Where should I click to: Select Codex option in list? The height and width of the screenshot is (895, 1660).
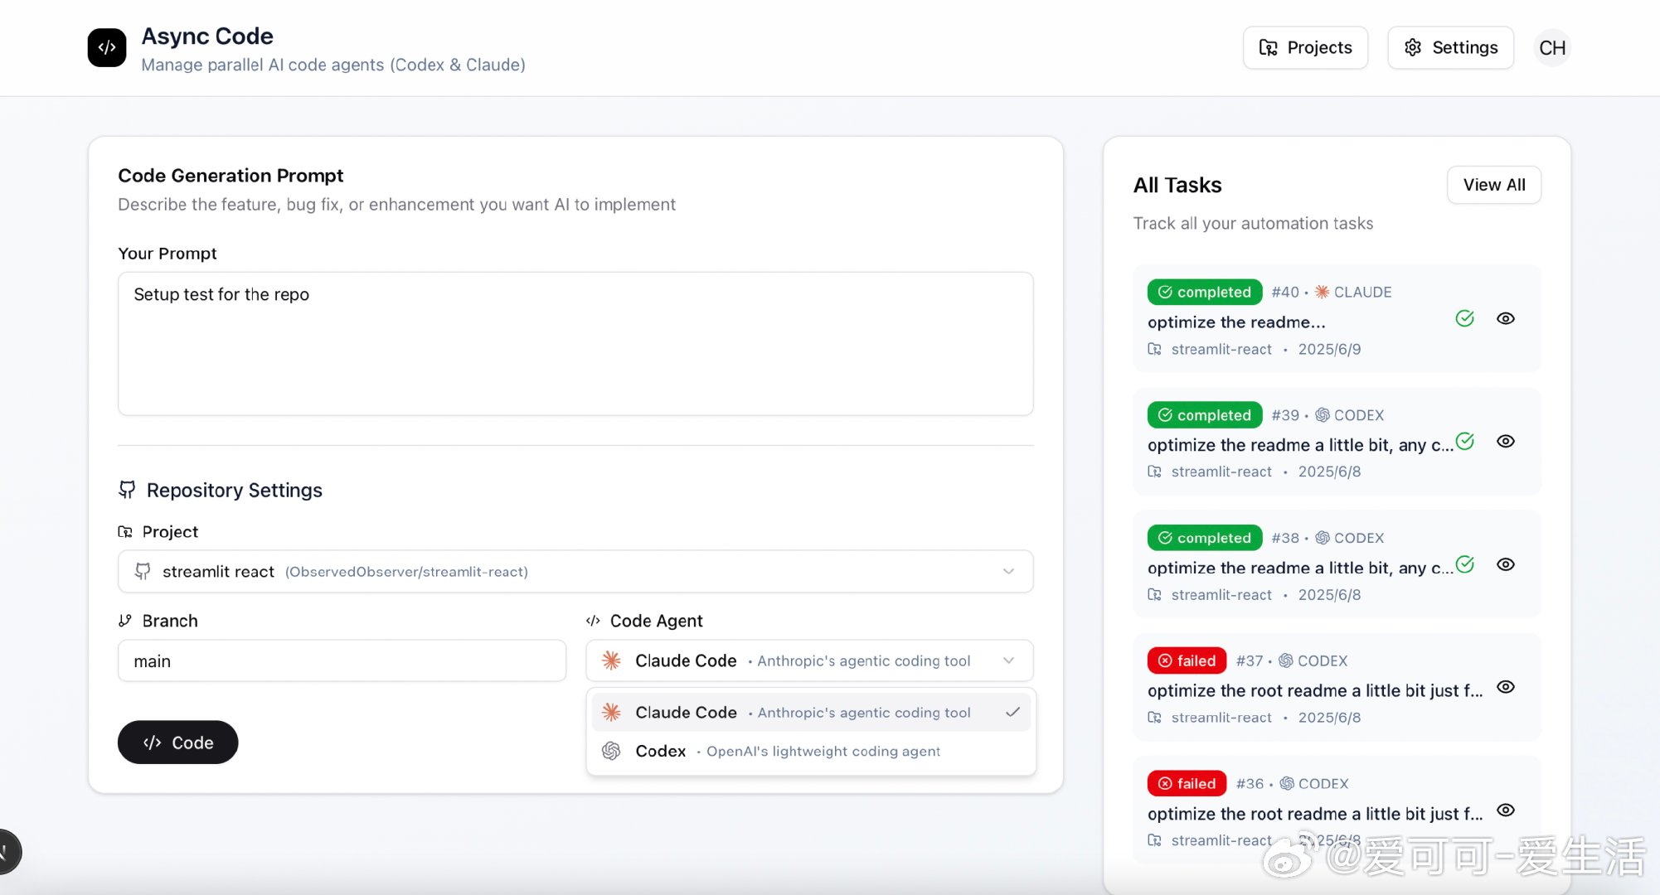[811, 751]
